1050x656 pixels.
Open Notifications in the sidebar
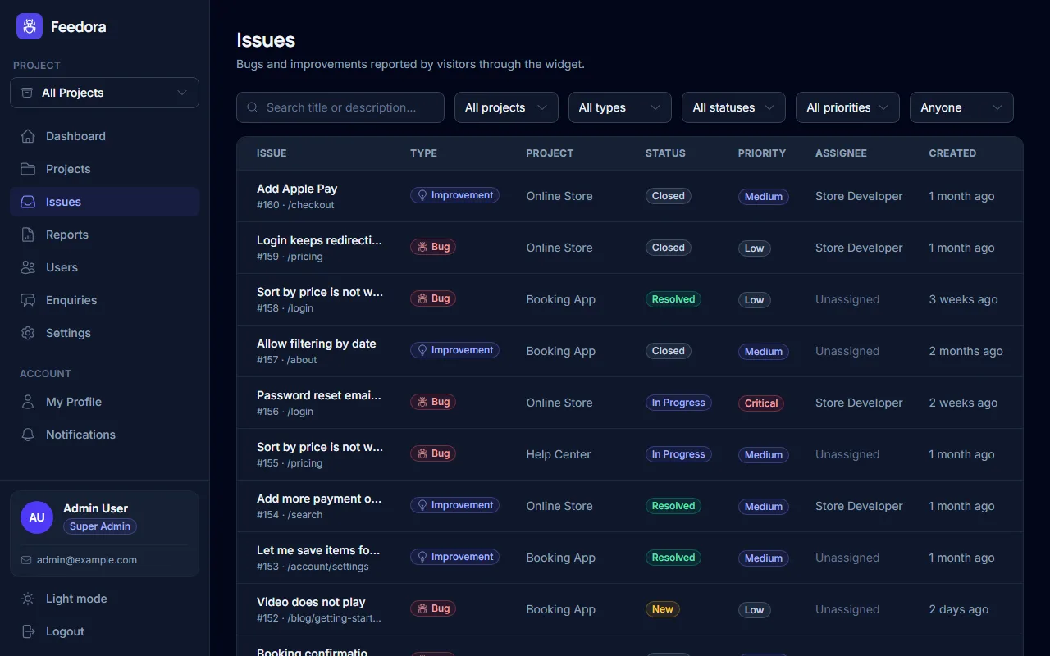(104, 435)
